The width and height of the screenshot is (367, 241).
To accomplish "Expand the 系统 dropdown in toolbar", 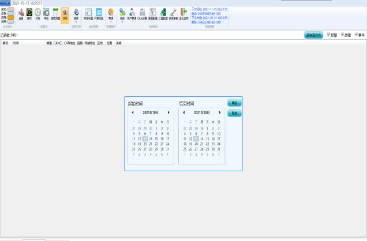I will pos(122,14).
